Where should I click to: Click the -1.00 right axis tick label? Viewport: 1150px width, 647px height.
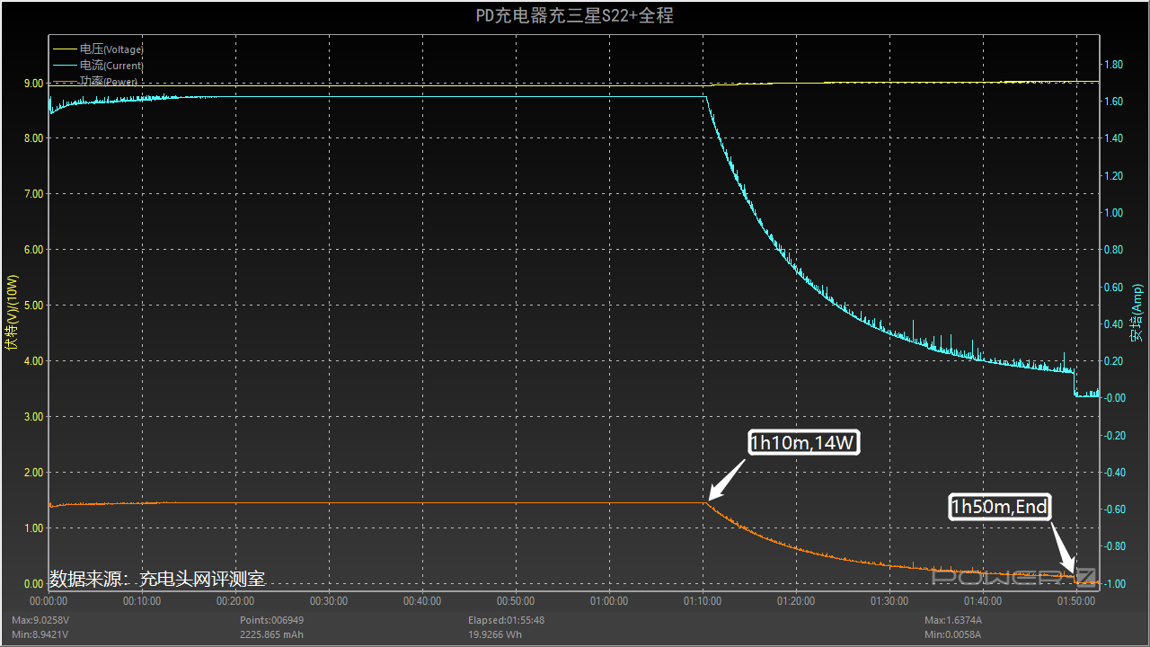(1115, 584)
